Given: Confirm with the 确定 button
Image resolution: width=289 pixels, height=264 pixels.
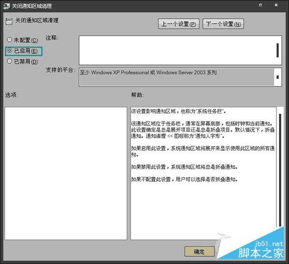Looking at the screenshot, I should (x=199, y=251).
